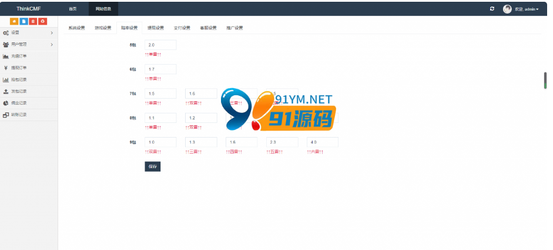
Task: Open the 欢迎, admin user dropdown
Action: pos(527,9)
